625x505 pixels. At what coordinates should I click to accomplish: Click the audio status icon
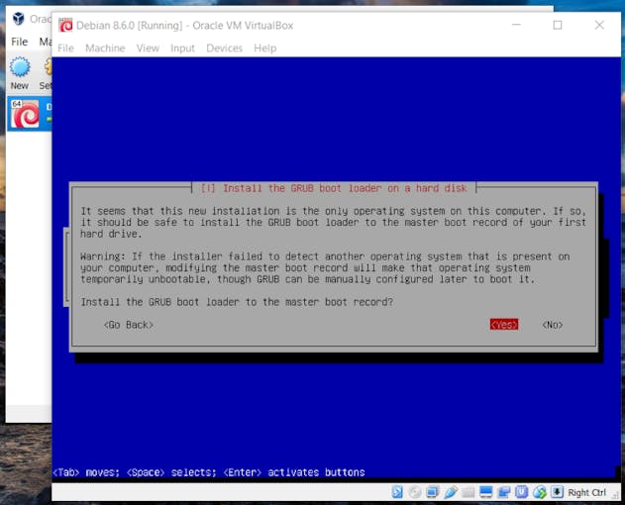click(x=433, y=492)
